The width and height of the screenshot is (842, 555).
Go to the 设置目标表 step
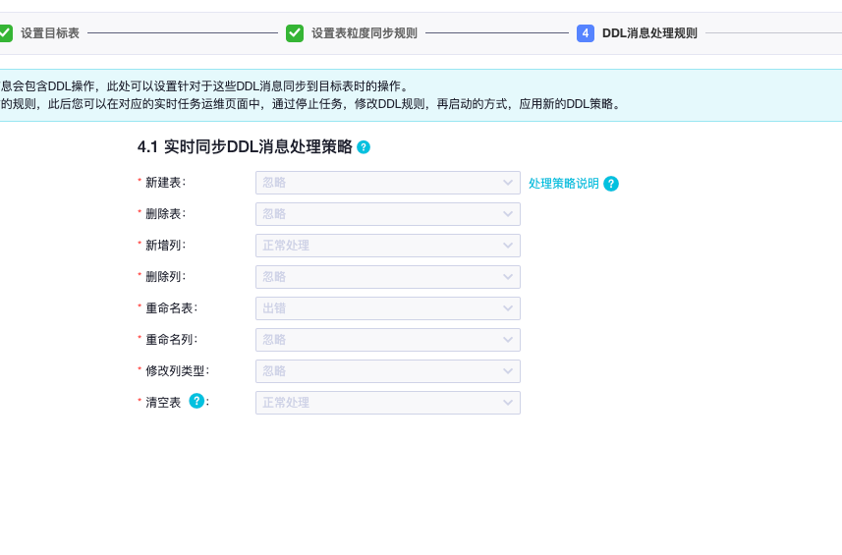pos(50,33)
